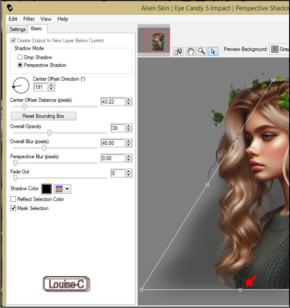The image size is (290, 308).
Task: Toggle Create Output In New Layer checkbox
Action: point(13,41)
